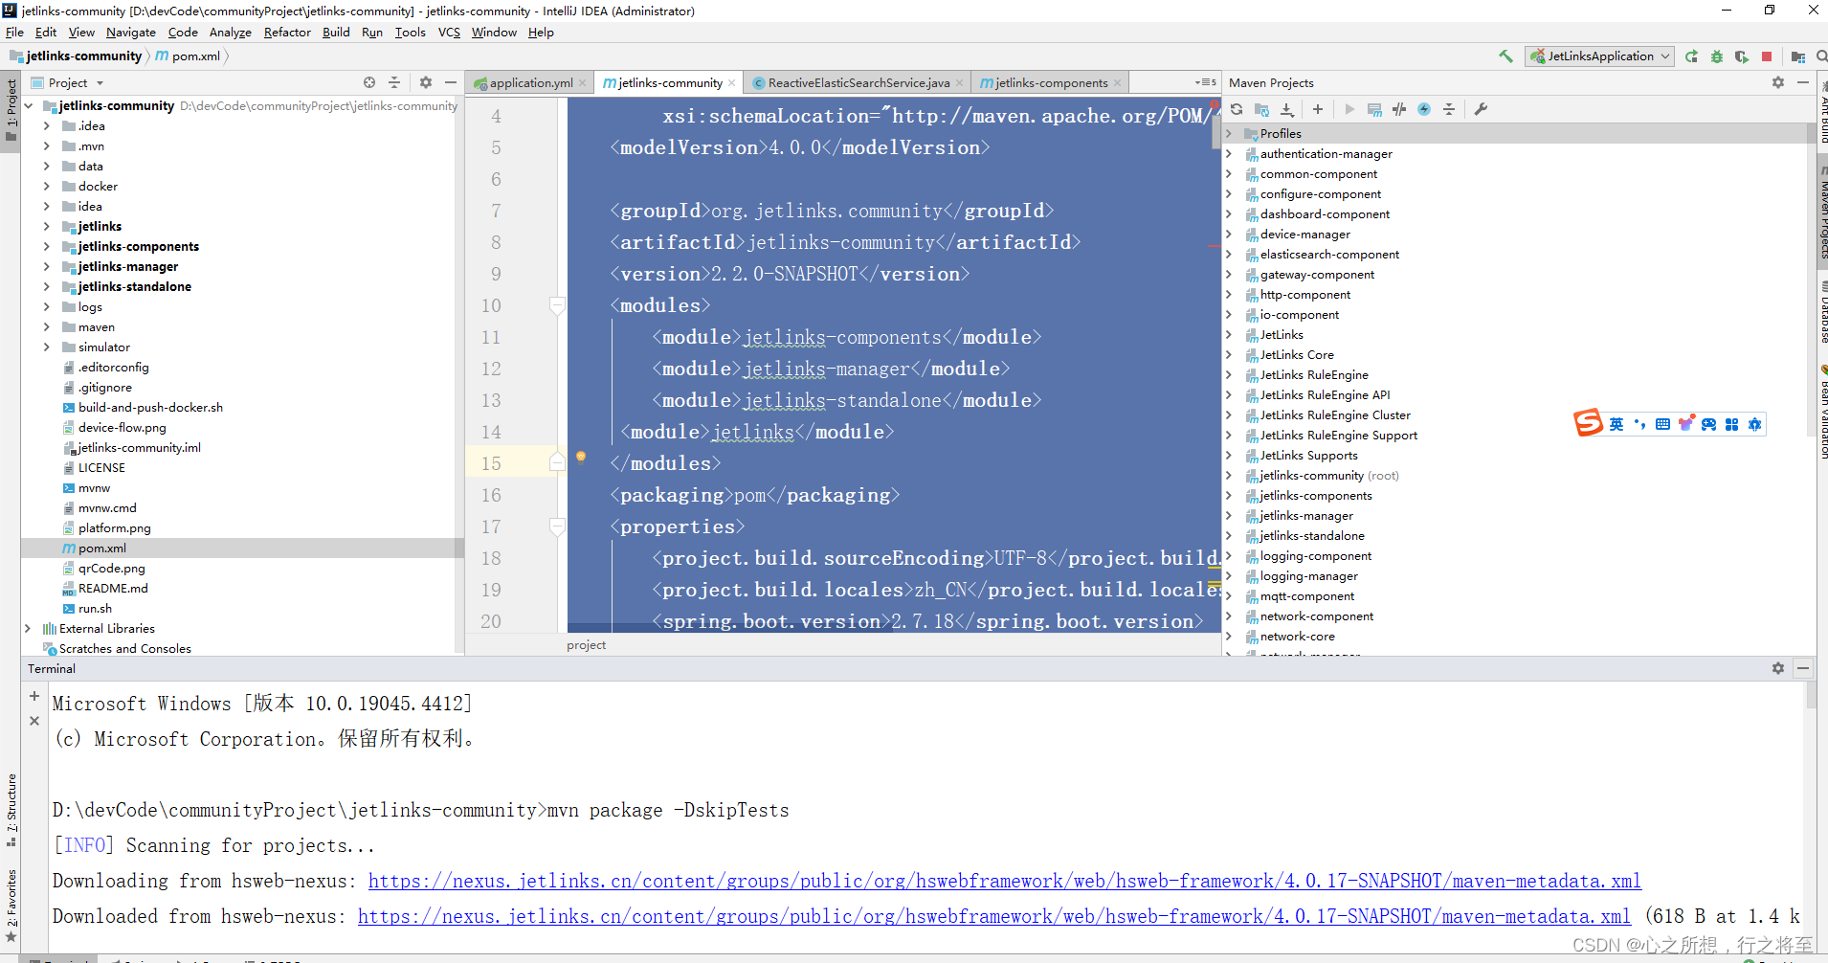
Task: Open the Navigate menu
Action: coord(131,32)
